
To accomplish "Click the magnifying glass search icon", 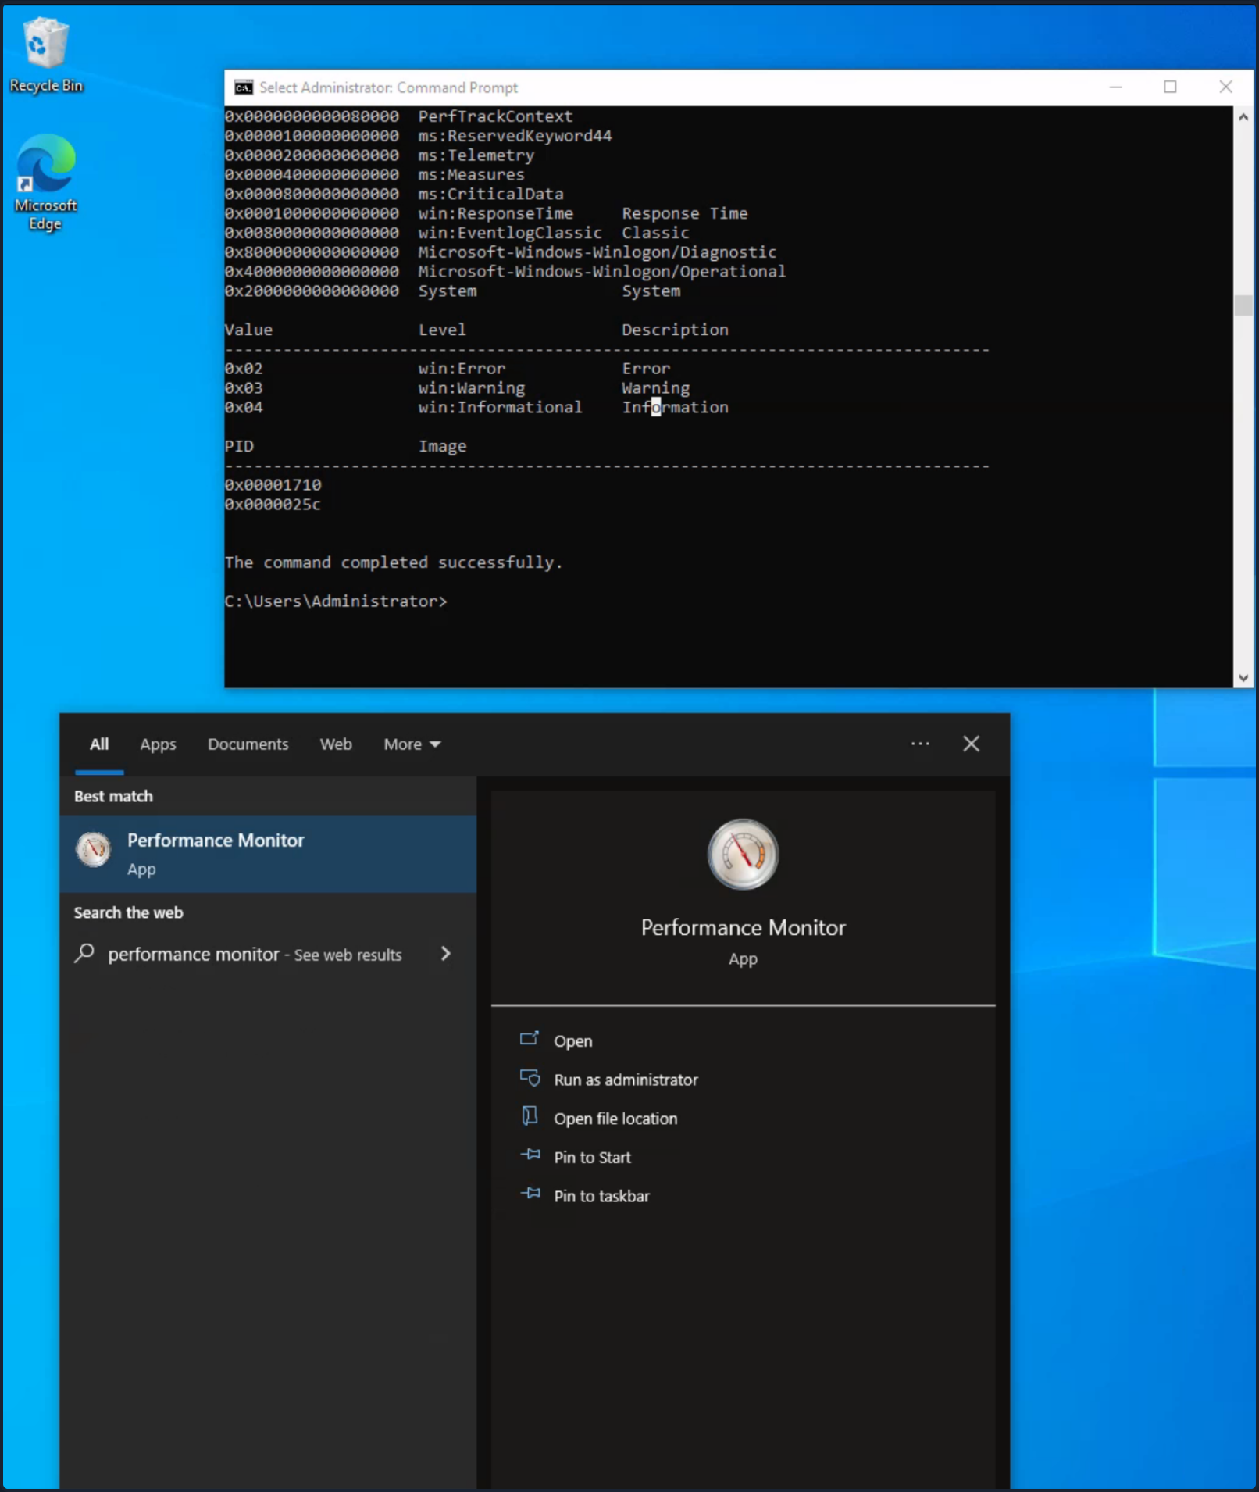I will coord(84,953).
